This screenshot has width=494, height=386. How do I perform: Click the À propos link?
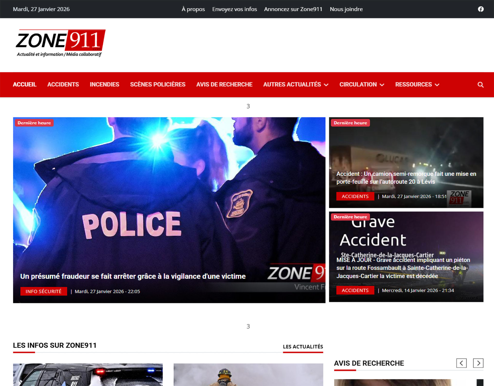click(x=193, y=9)
